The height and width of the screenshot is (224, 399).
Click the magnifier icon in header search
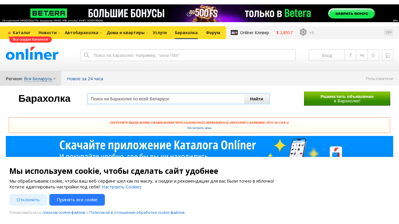coord(86,55)
